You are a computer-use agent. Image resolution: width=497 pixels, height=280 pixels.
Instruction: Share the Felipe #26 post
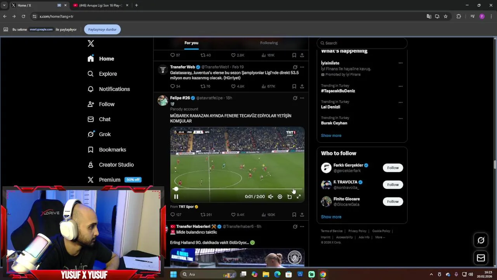(302, 215)
